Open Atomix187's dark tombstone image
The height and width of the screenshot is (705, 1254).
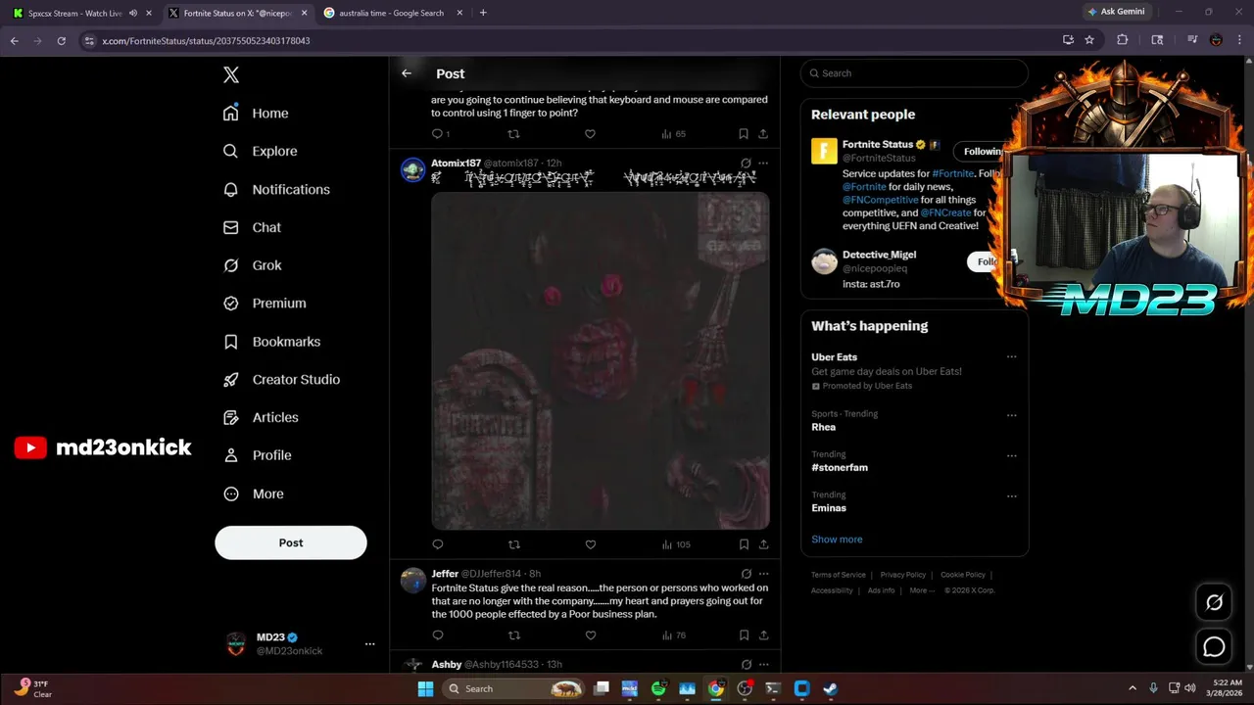[601, 360]
